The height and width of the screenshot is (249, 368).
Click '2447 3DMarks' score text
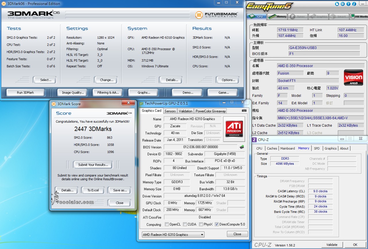pyautogui.click(x=93, y=129)
